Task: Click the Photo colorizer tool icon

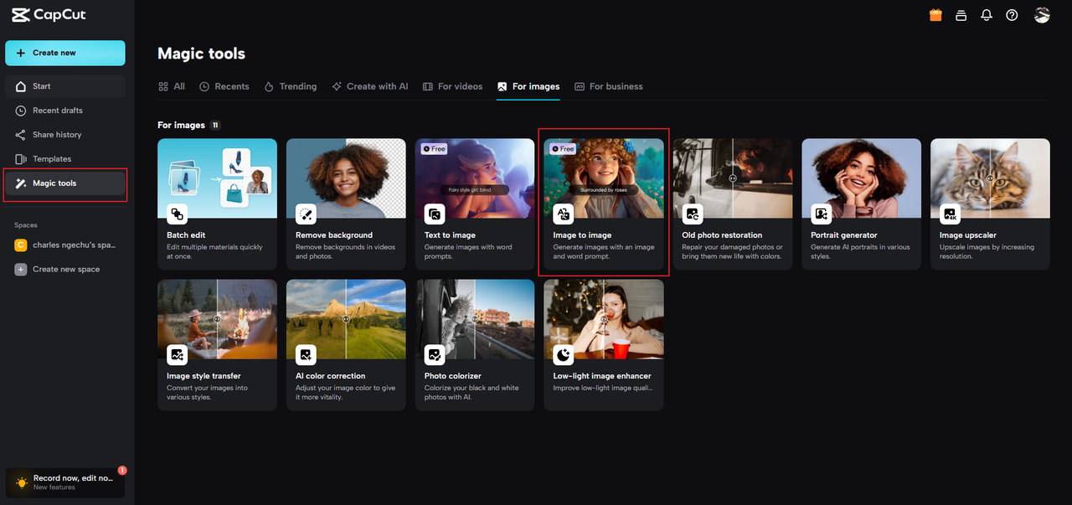Action: [435, 355]
